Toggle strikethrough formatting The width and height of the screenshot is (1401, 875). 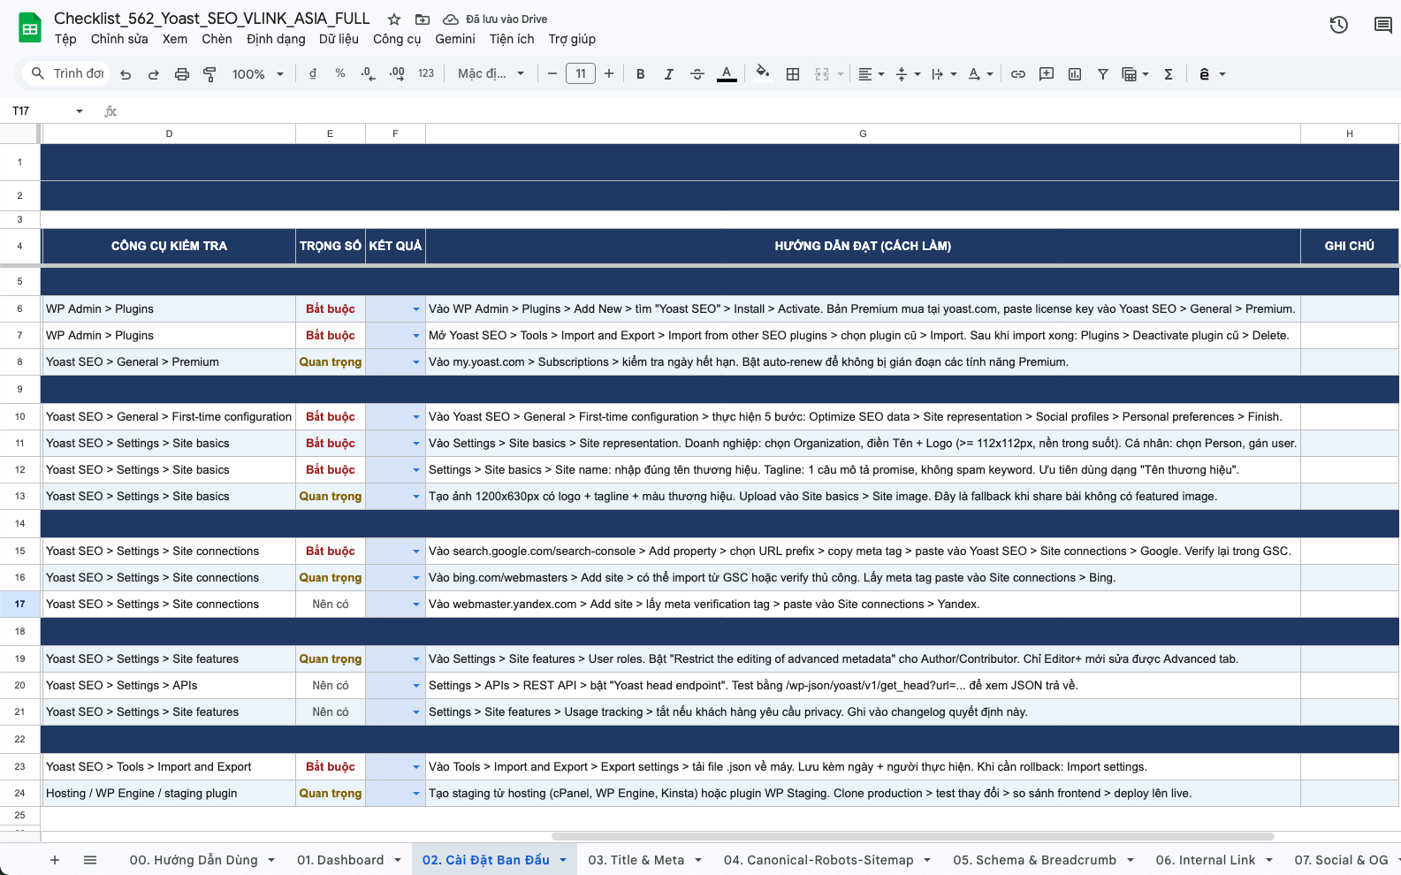point(697,74)
